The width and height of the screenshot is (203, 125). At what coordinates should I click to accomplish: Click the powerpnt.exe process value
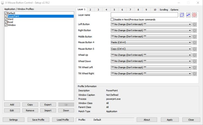click(113, 99)
